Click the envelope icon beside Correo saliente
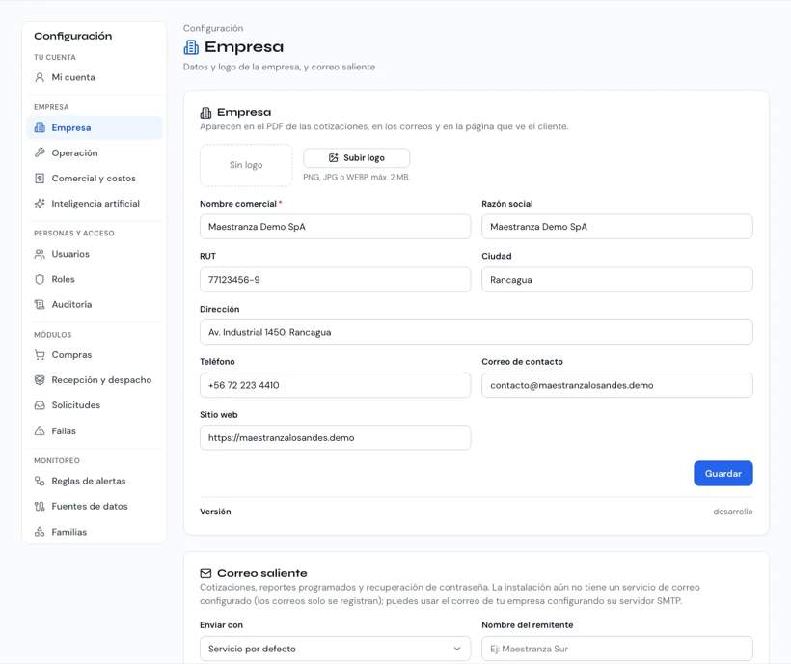 (205, 573)
